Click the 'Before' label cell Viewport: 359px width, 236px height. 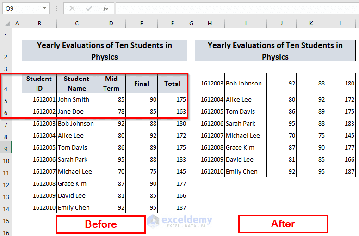(101, 224)
